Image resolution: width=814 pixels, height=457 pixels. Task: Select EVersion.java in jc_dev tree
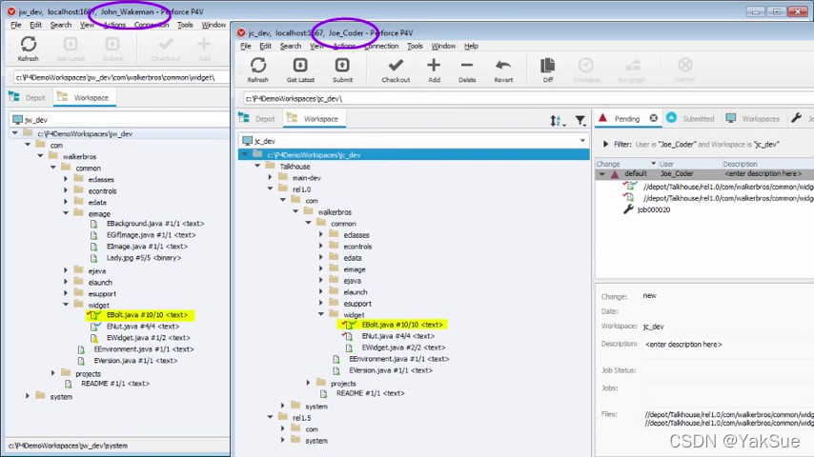tap(391, 370)
